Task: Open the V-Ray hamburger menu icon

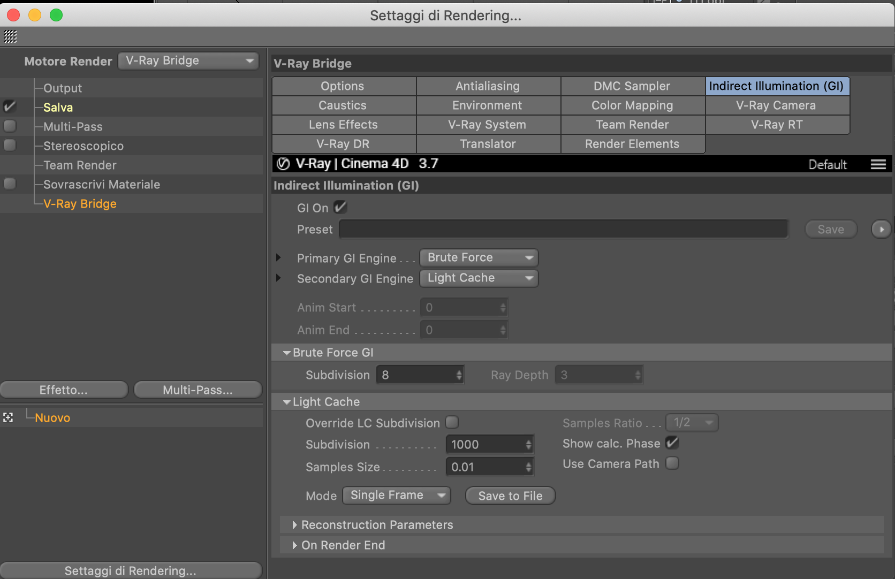Action: tap(878, 164)
